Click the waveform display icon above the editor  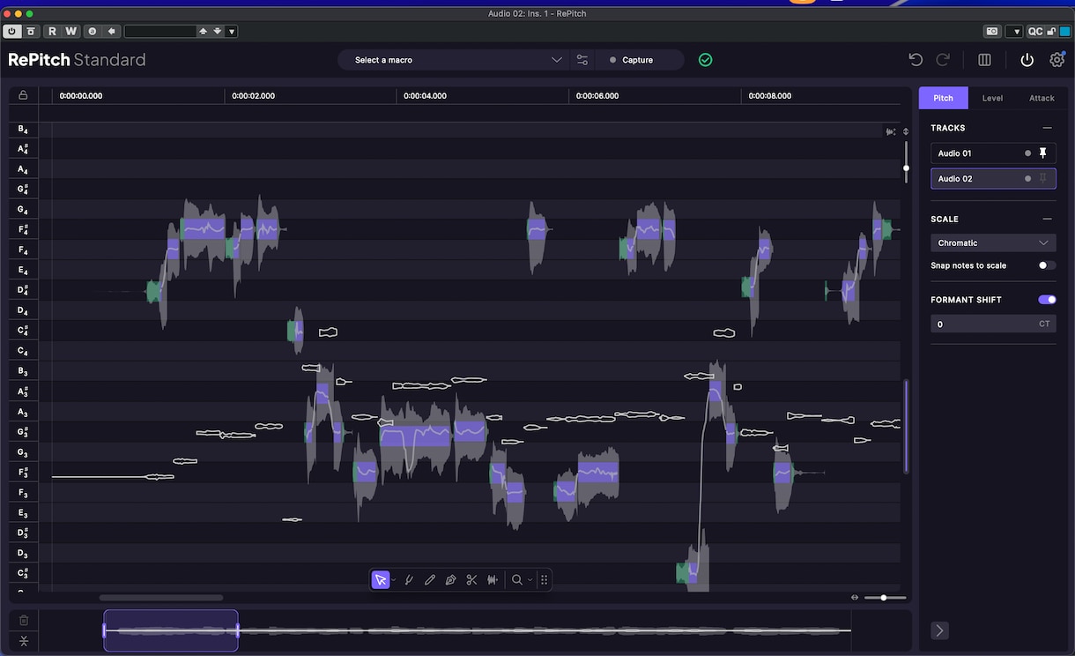(891, 131)
